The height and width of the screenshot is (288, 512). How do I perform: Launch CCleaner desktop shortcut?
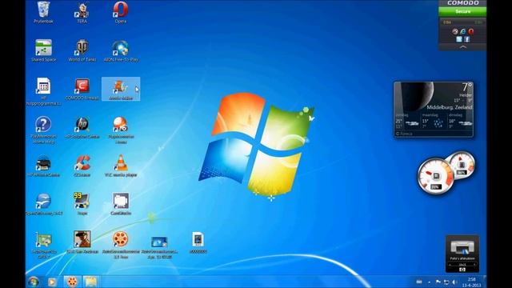[82, 166]
